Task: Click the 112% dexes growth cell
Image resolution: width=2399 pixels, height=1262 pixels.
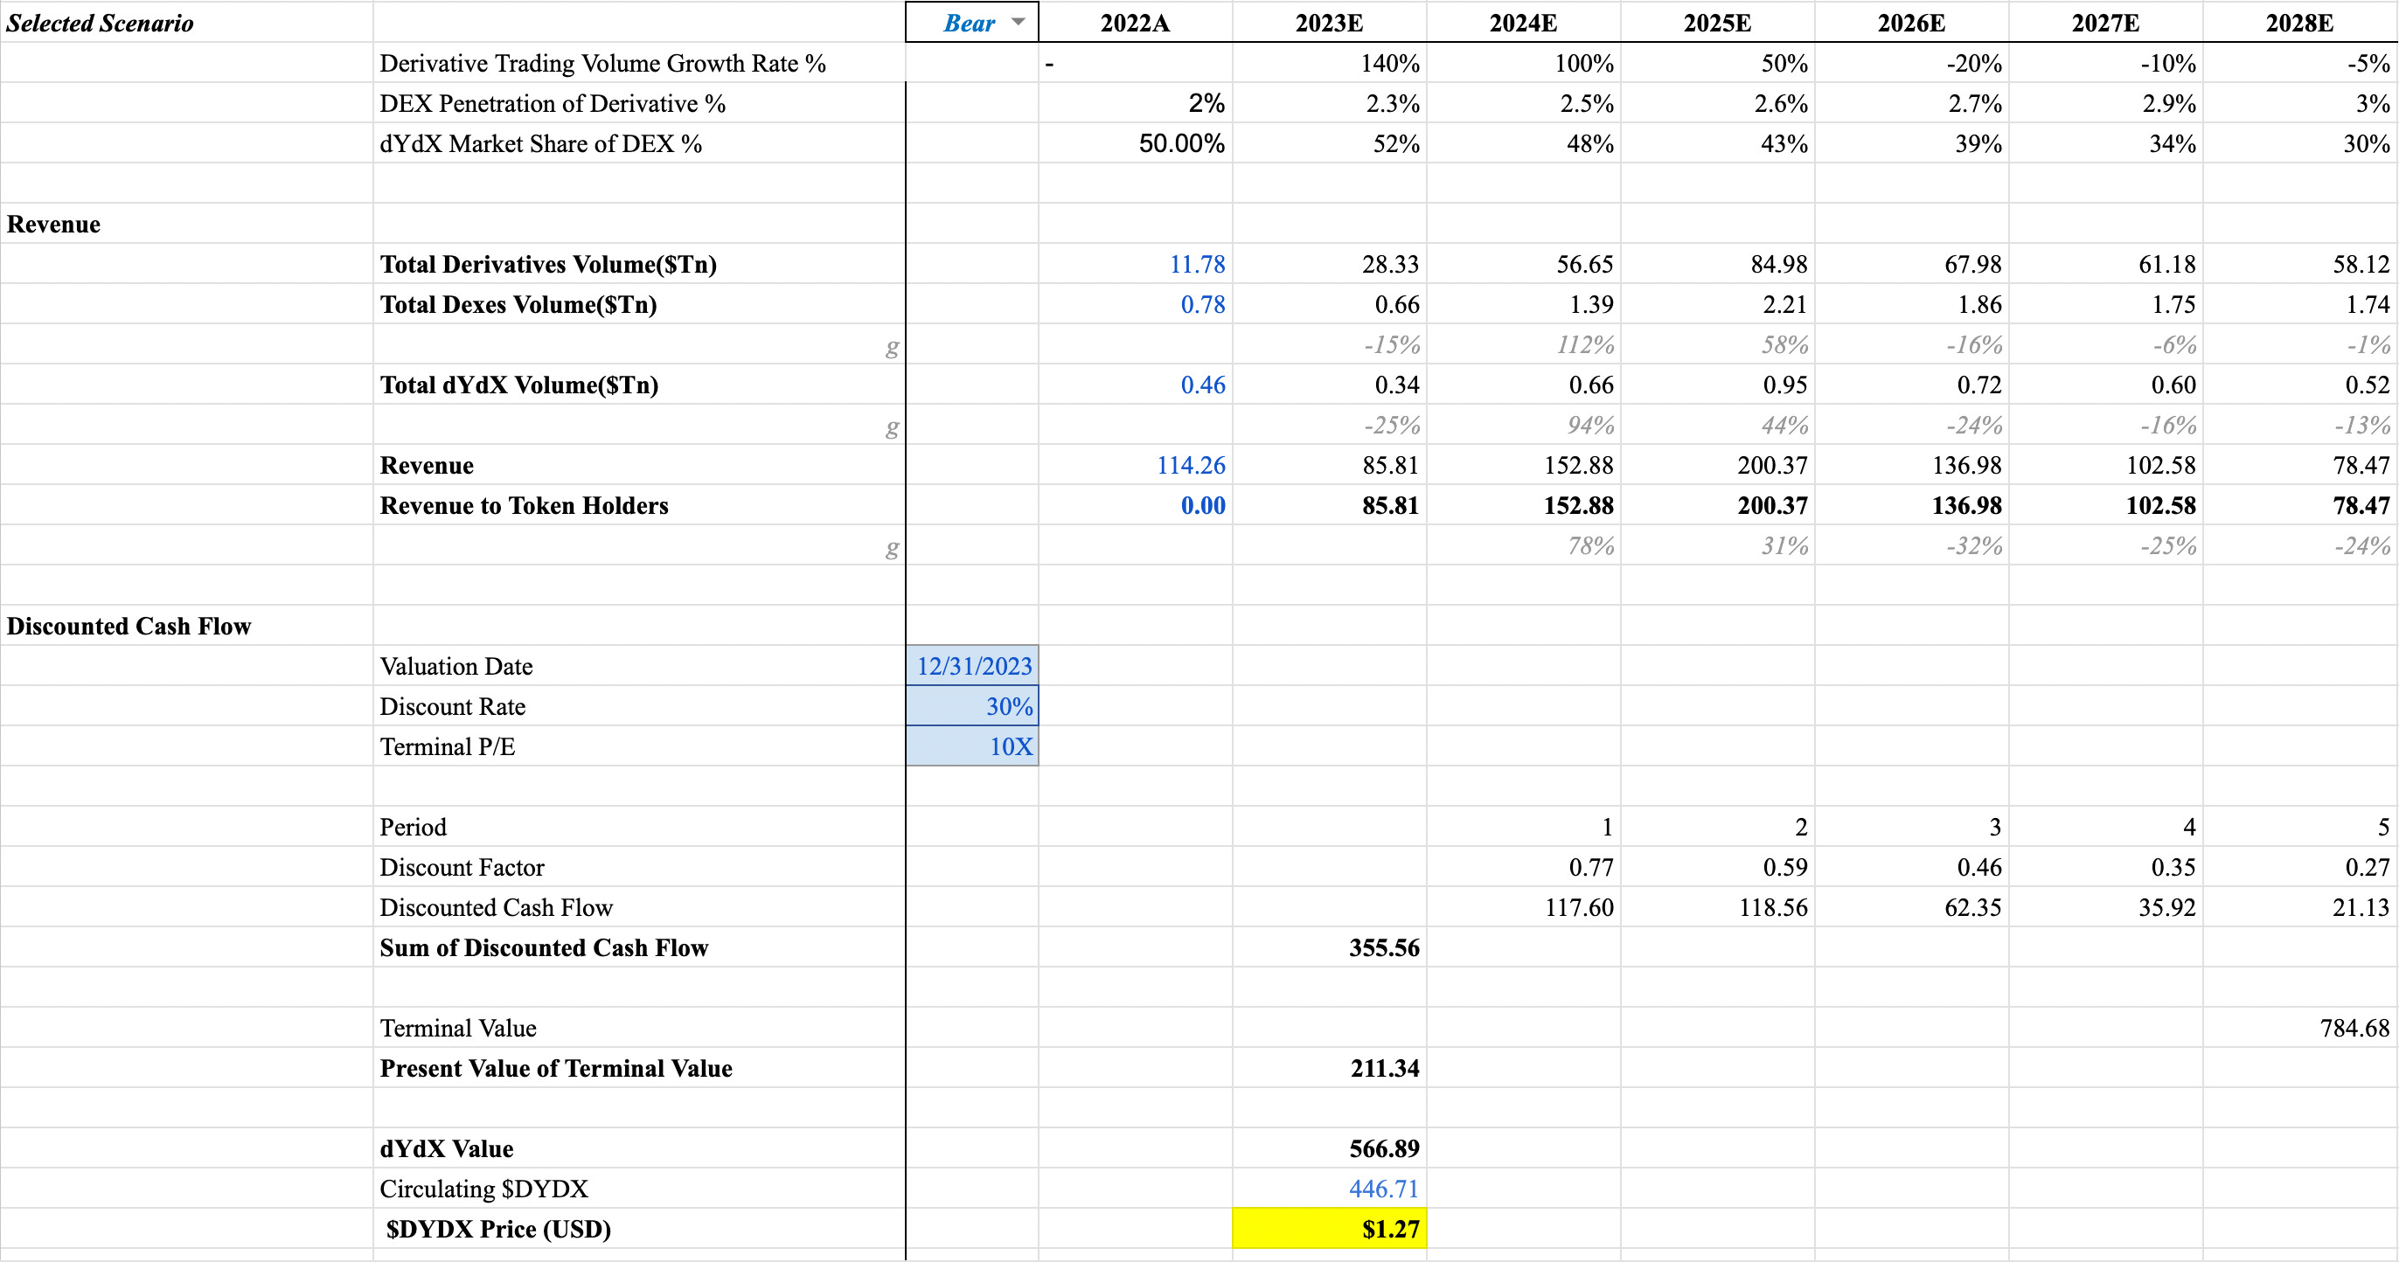Action: (x=1523, y=344)
